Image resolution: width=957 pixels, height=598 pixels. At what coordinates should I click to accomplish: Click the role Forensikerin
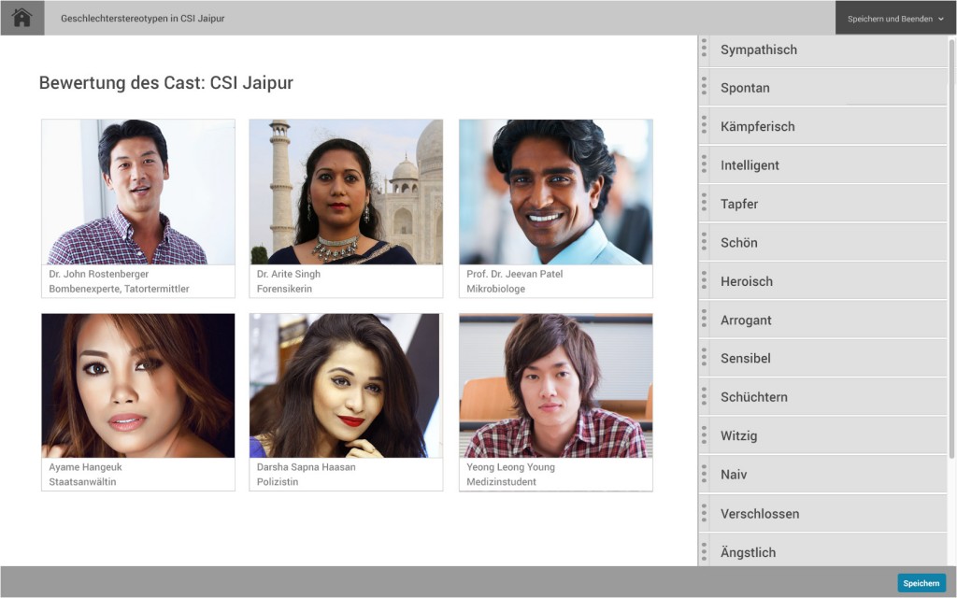284,289
